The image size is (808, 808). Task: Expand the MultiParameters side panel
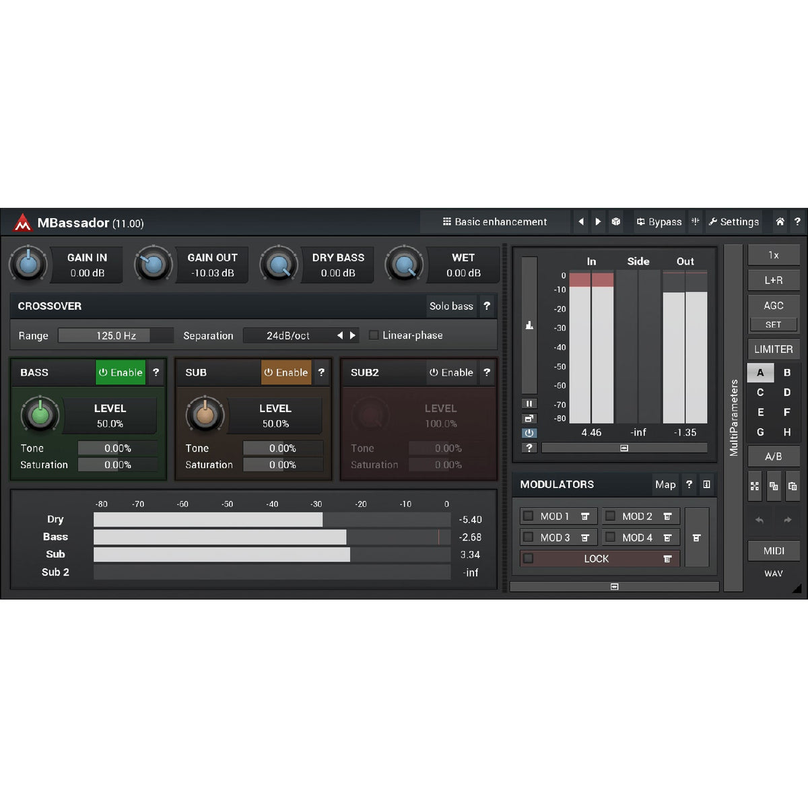coord(733,418)
